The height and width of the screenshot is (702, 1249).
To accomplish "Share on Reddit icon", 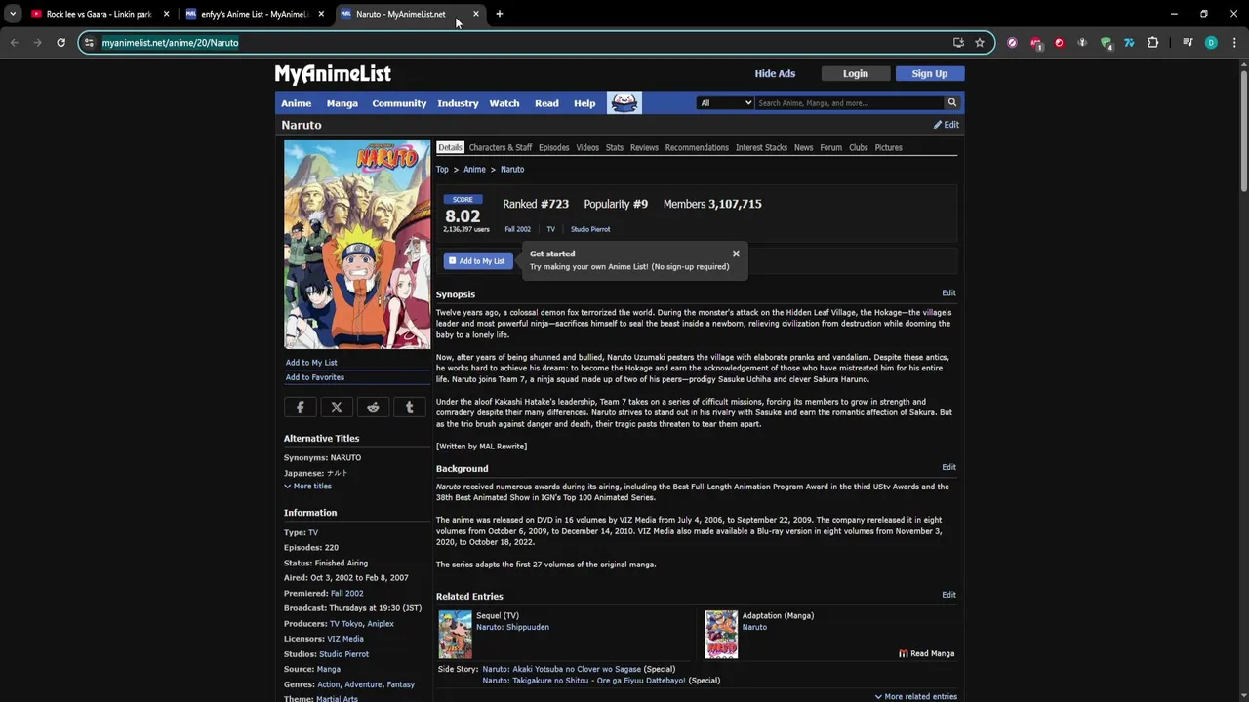I will [373, 408].
